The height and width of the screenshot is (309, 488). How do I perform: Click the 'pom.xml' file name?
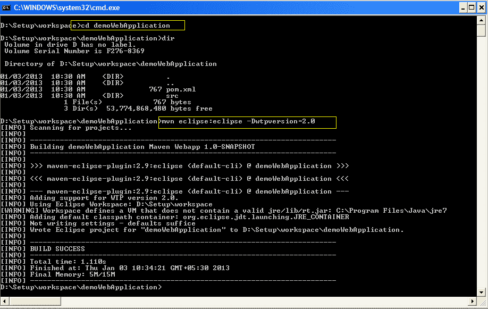181,89
